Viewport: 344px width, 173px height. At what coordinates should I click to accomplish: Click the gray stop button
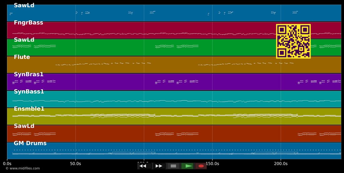(173, 166)
